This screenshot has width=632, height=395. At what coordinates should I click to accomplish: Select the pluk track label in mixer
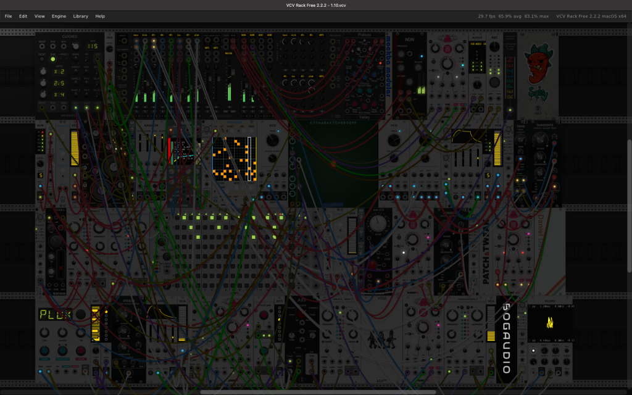pyautogui.click(x=197, y=35)
